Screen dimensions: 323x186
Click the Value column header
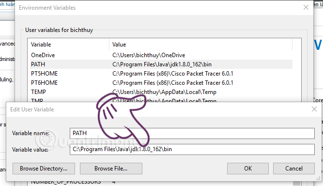pyautogui.click(x=200, y=45)
